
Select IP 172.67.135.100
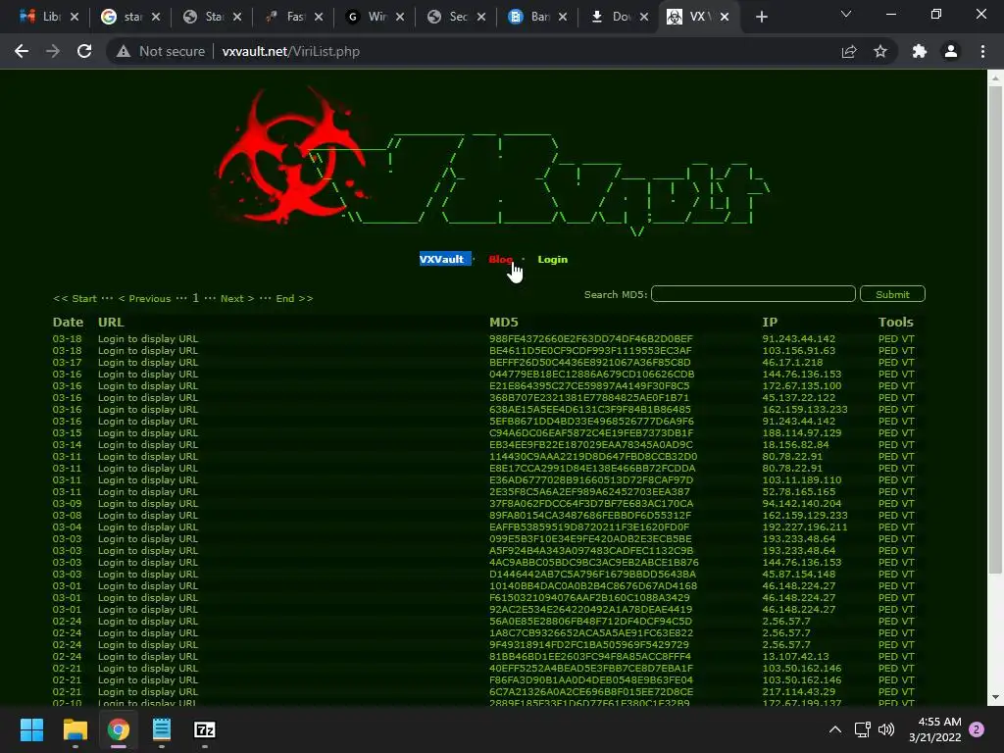pos(802,385)
